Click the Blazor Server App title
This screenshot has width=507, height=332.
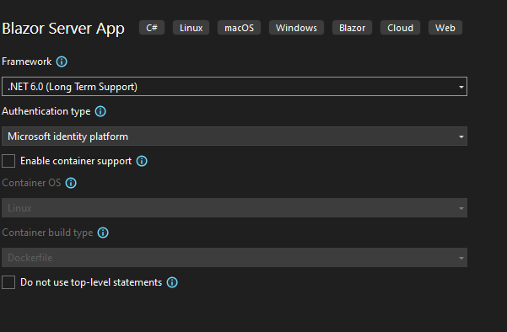point(63,29)
